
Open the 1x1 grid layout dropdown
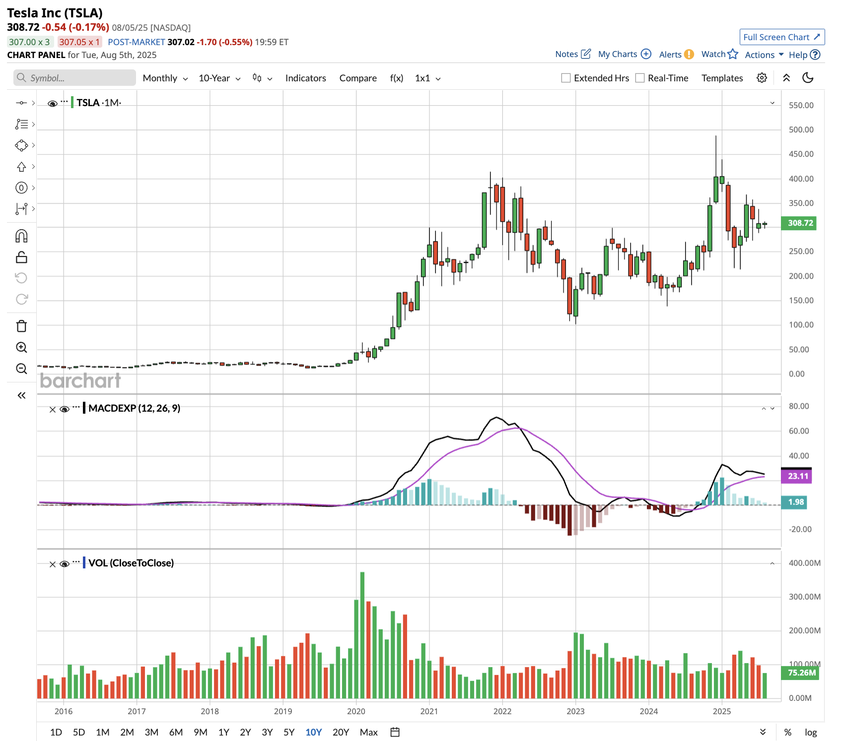point(428,78)
